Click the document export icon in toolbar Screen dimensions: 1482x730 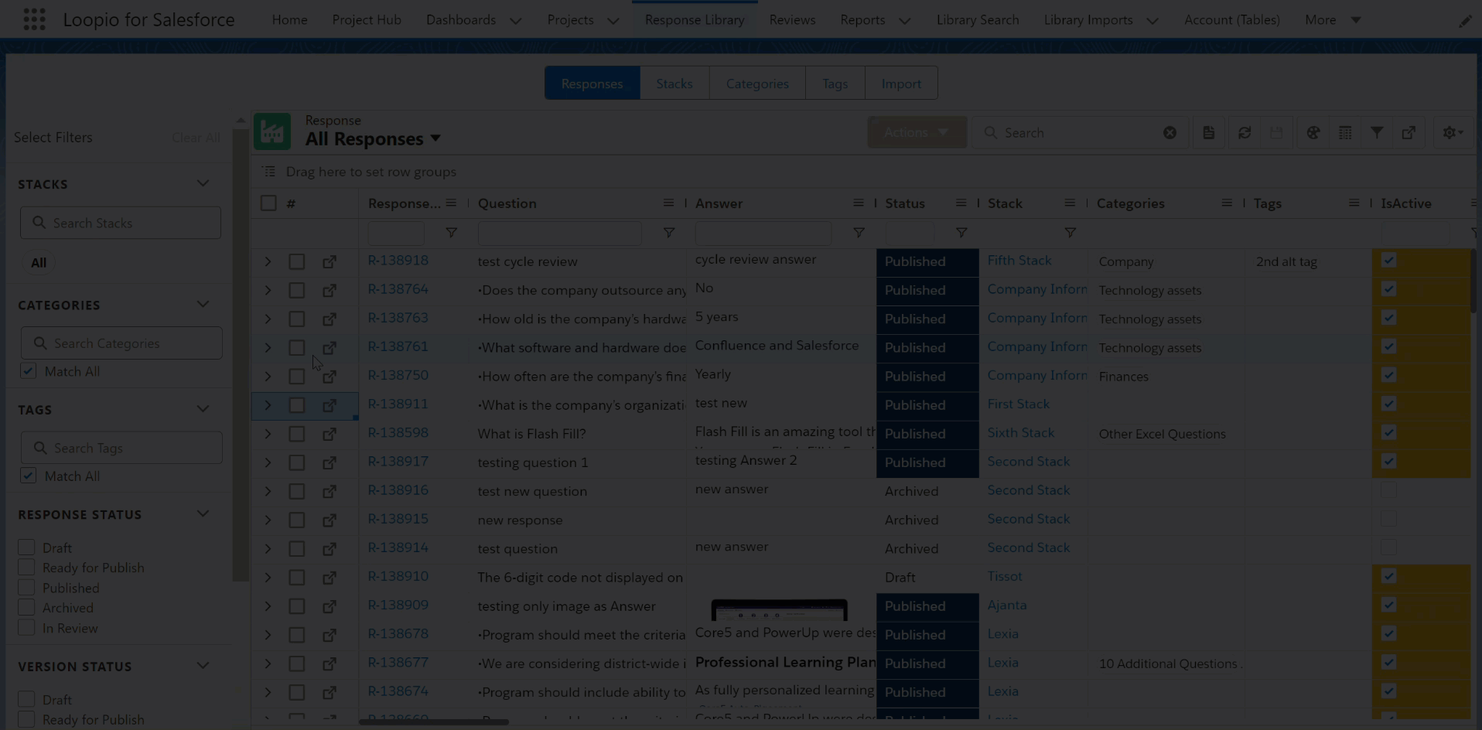pyautogui.click(x=1209, y=133)
